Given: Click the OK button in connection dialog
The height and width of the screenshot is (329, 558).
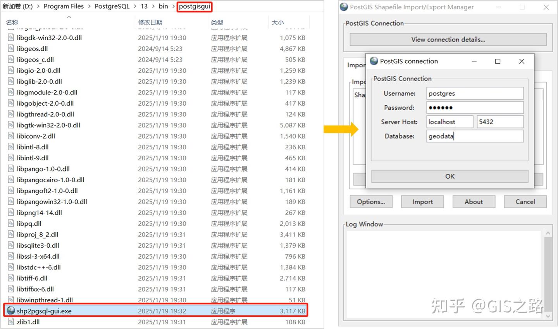Looking at the screenshot, I should (x=450, y=176).
